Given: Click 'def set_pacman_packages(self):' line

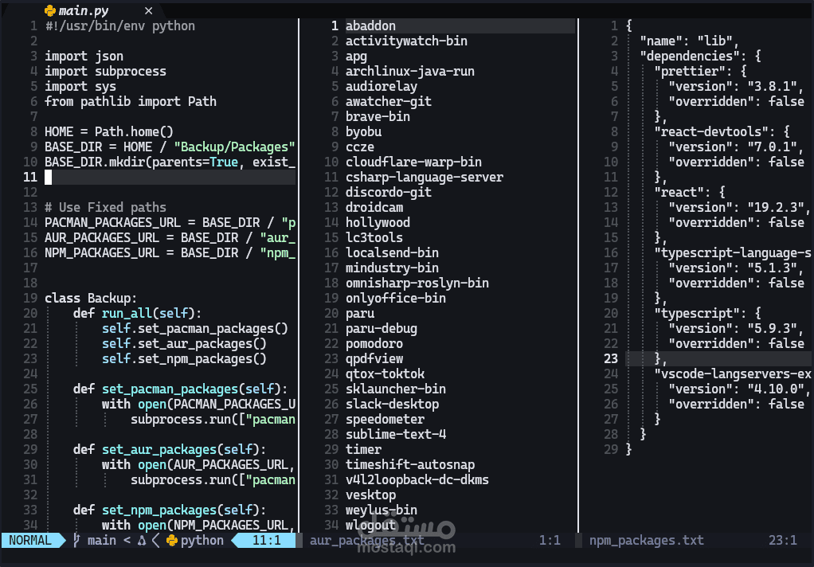Looking at the screenshot, I should click(x=180, y=389).
